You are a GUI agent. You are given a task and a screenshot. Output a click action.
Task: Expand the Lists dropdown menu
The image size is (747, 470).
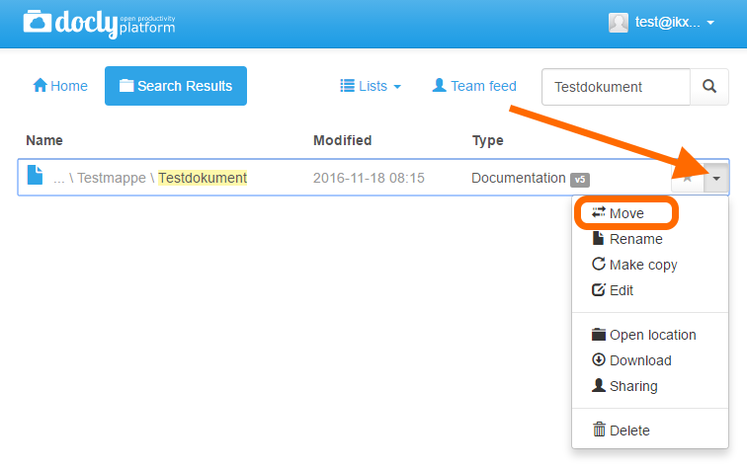coord(371,86)
